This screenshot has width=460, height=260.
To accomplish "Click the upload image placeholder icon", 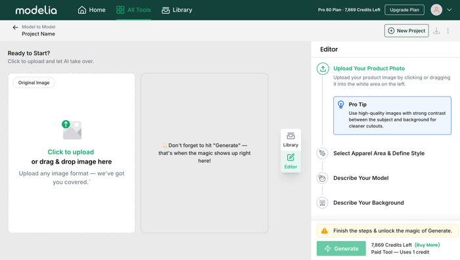I will tap(72, 129).
